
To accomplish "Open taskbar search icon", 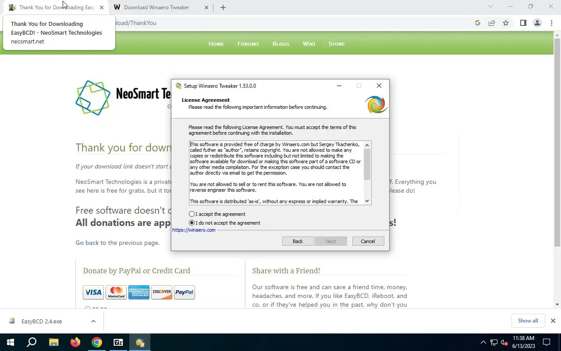I will tap(32, 342).
